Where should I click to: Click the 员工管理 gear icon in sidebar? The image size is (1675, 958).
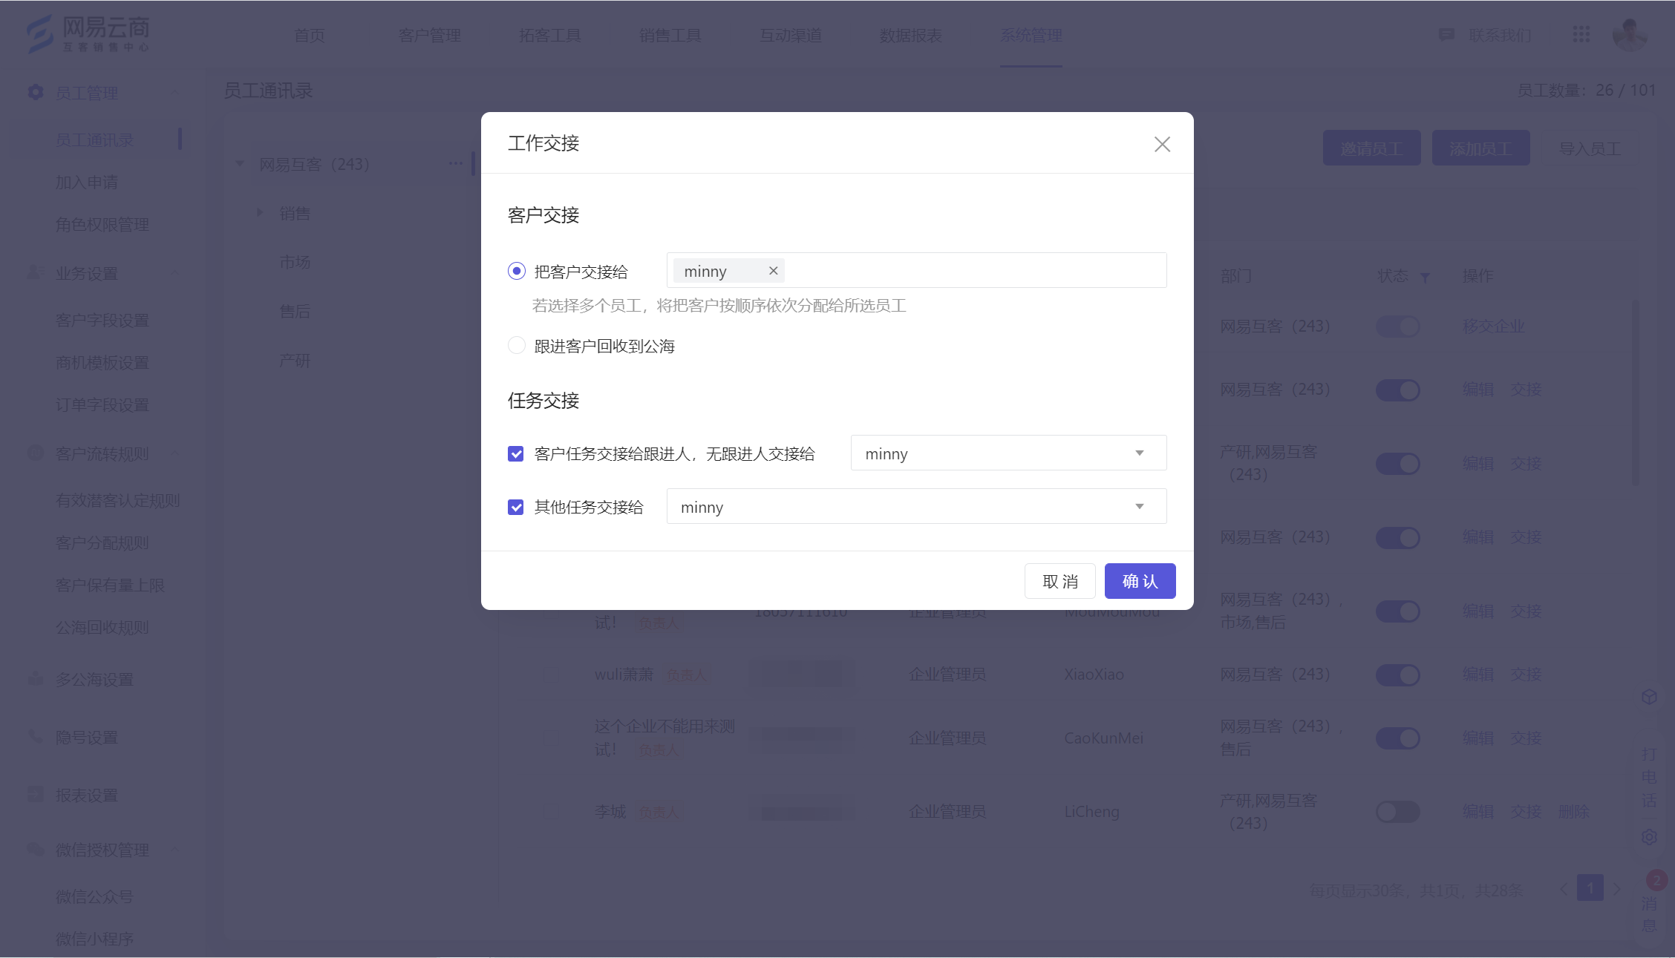pos(36,92)
